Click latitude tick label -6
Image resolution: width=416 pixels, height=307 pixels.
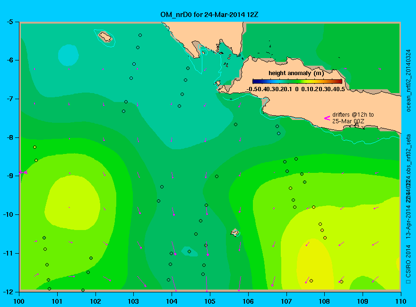tap(9, 60)
